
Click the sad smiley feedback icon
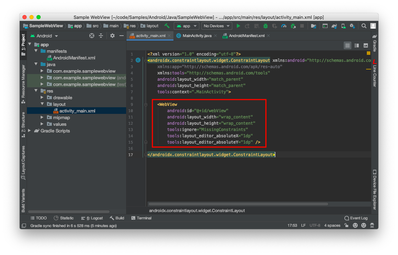[x=364, y=225]
